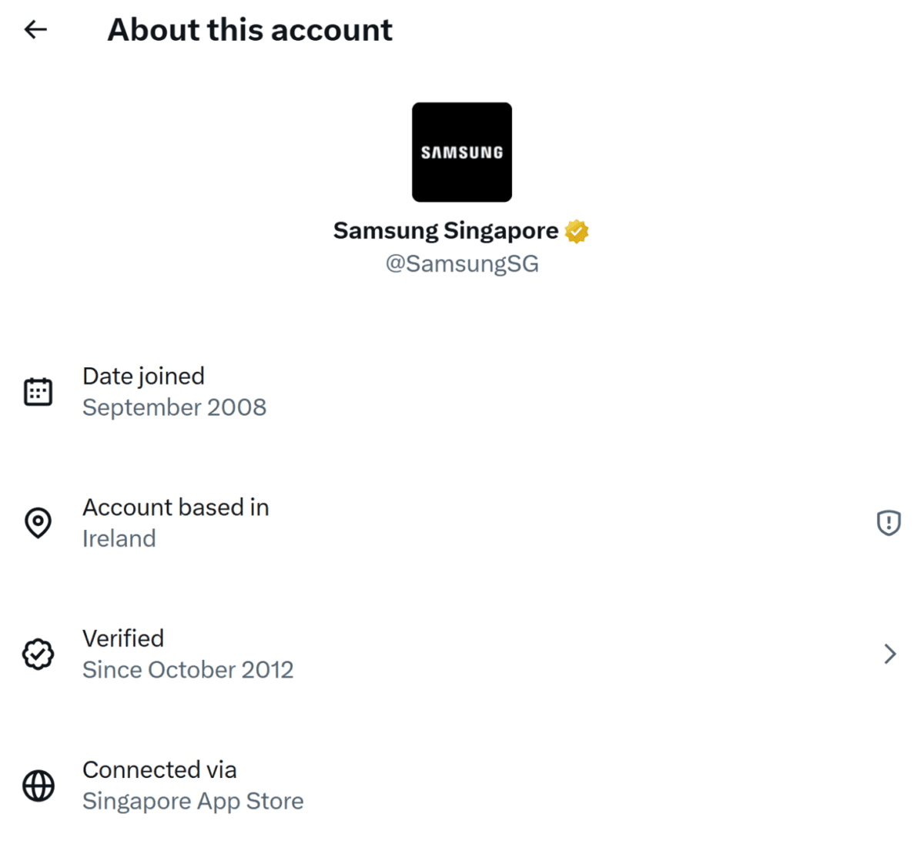Click the @SamsungSG handle

pos(462,263)
